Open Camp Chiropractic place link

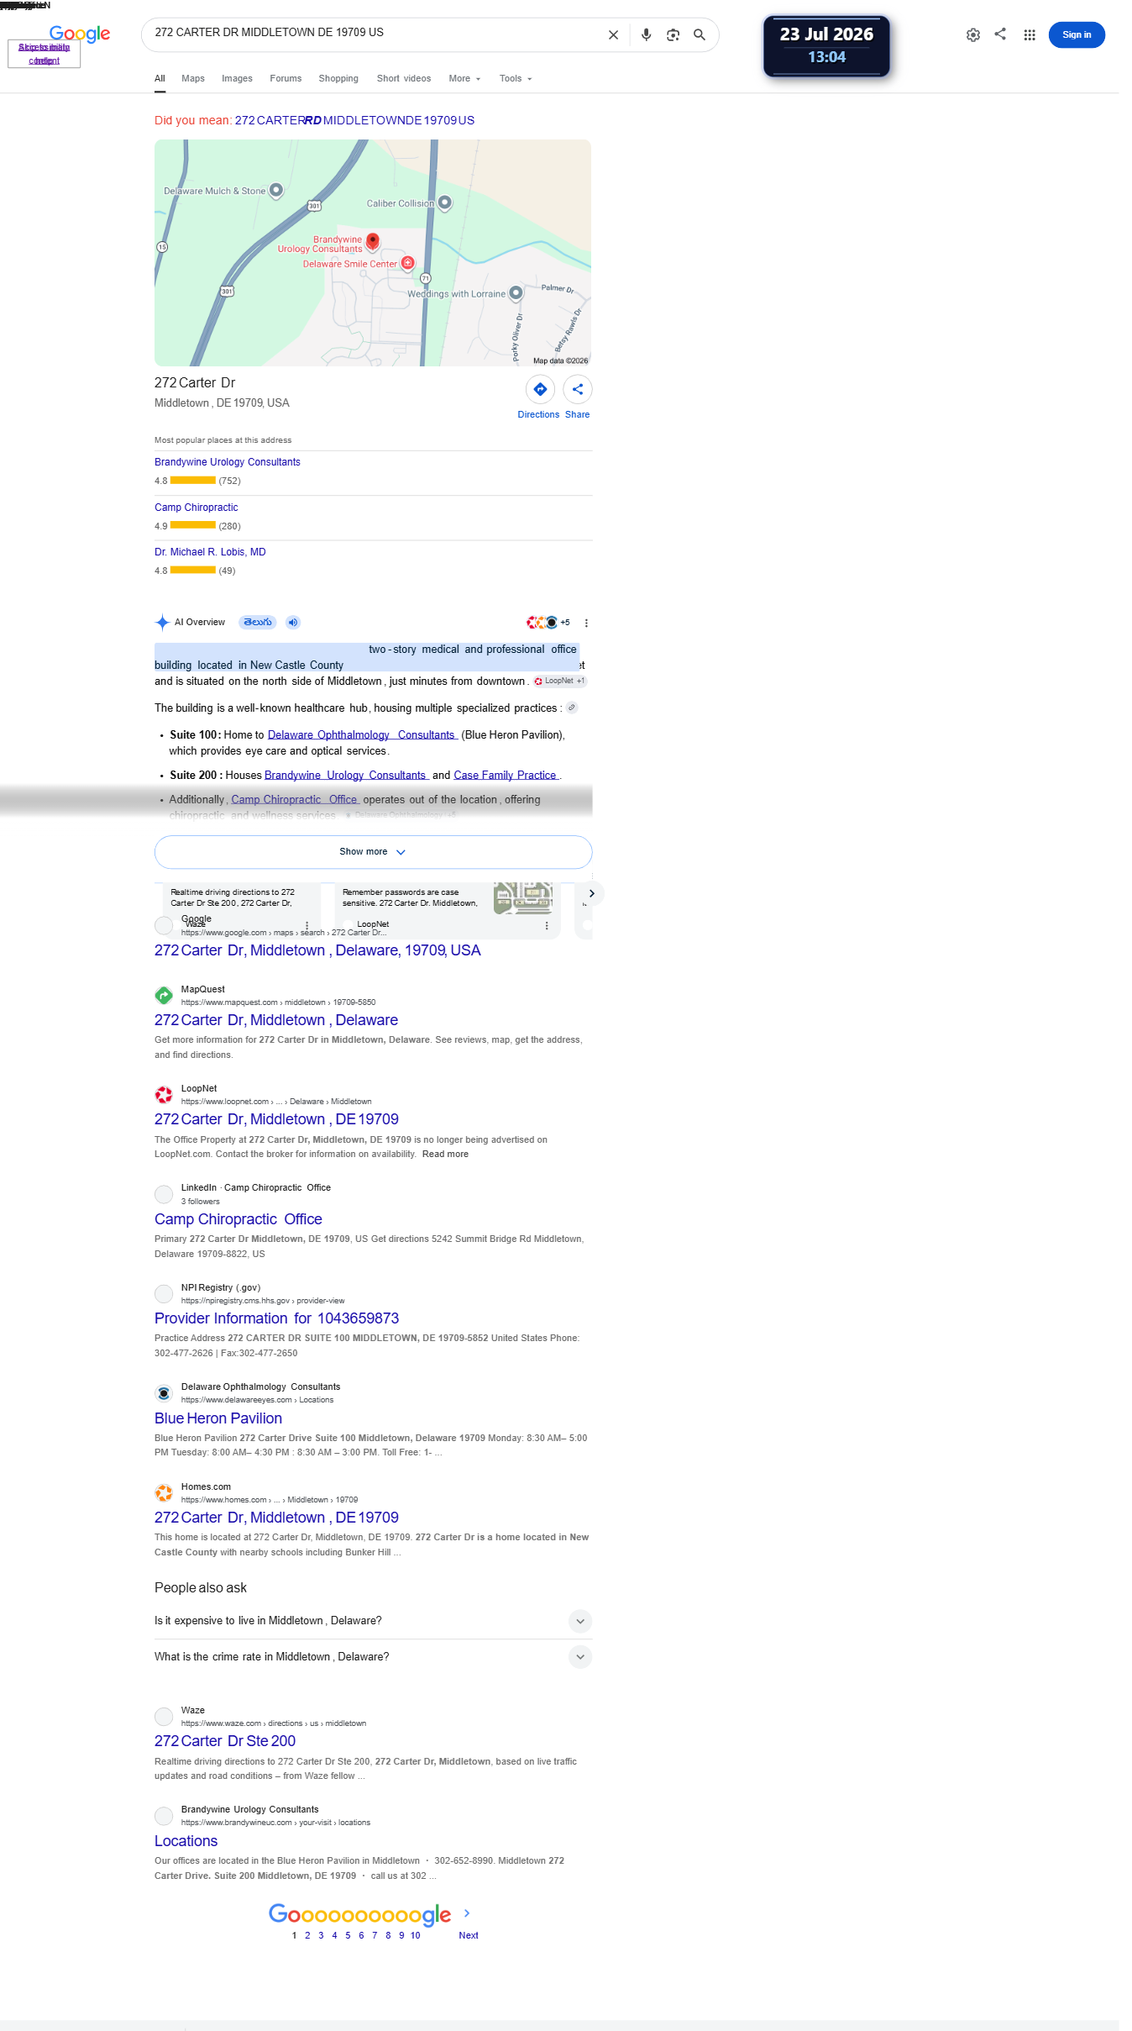197,508
